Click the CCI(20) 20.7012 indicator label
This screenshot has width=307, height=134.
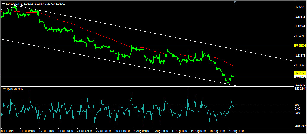point(12,89)
